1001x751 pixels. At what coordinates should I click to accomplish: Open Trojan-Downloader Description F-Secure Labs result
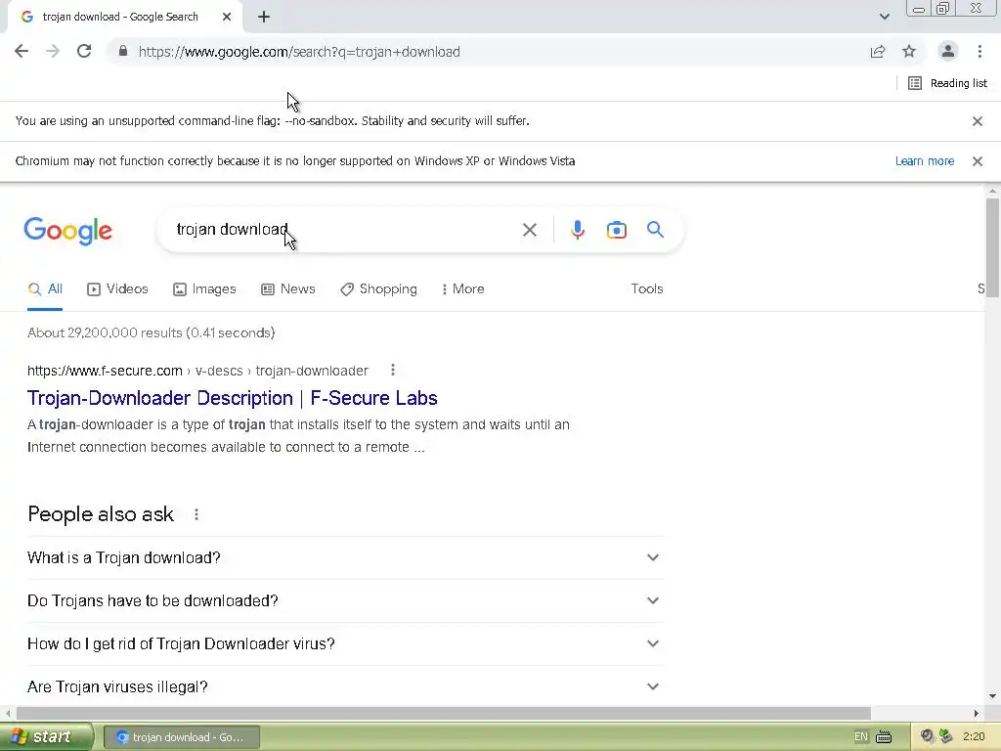pyautogui.click(x=233, y=398)
